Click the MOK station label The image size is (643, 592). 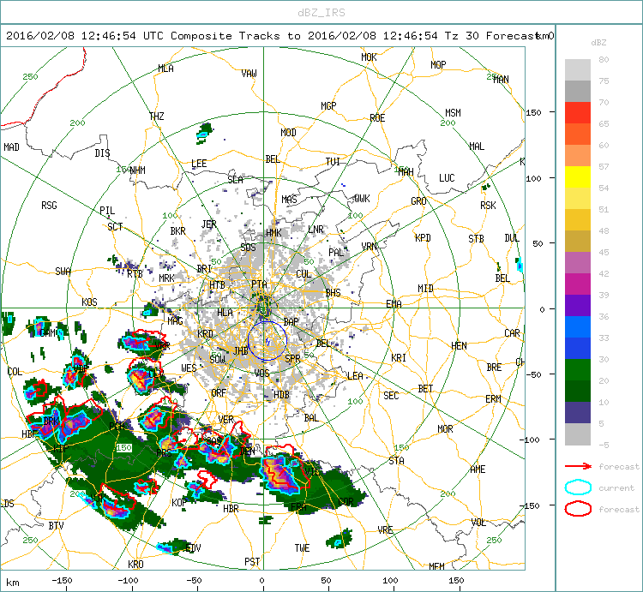[x=369, y=57]
